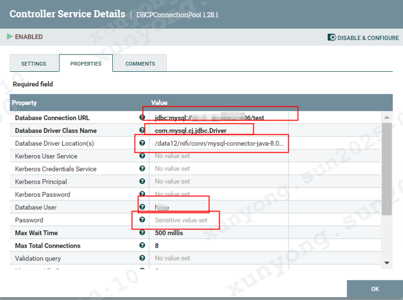Screen dimensions: 403x300
Task: Click help icon for Database User
Action: pos(142,207)
